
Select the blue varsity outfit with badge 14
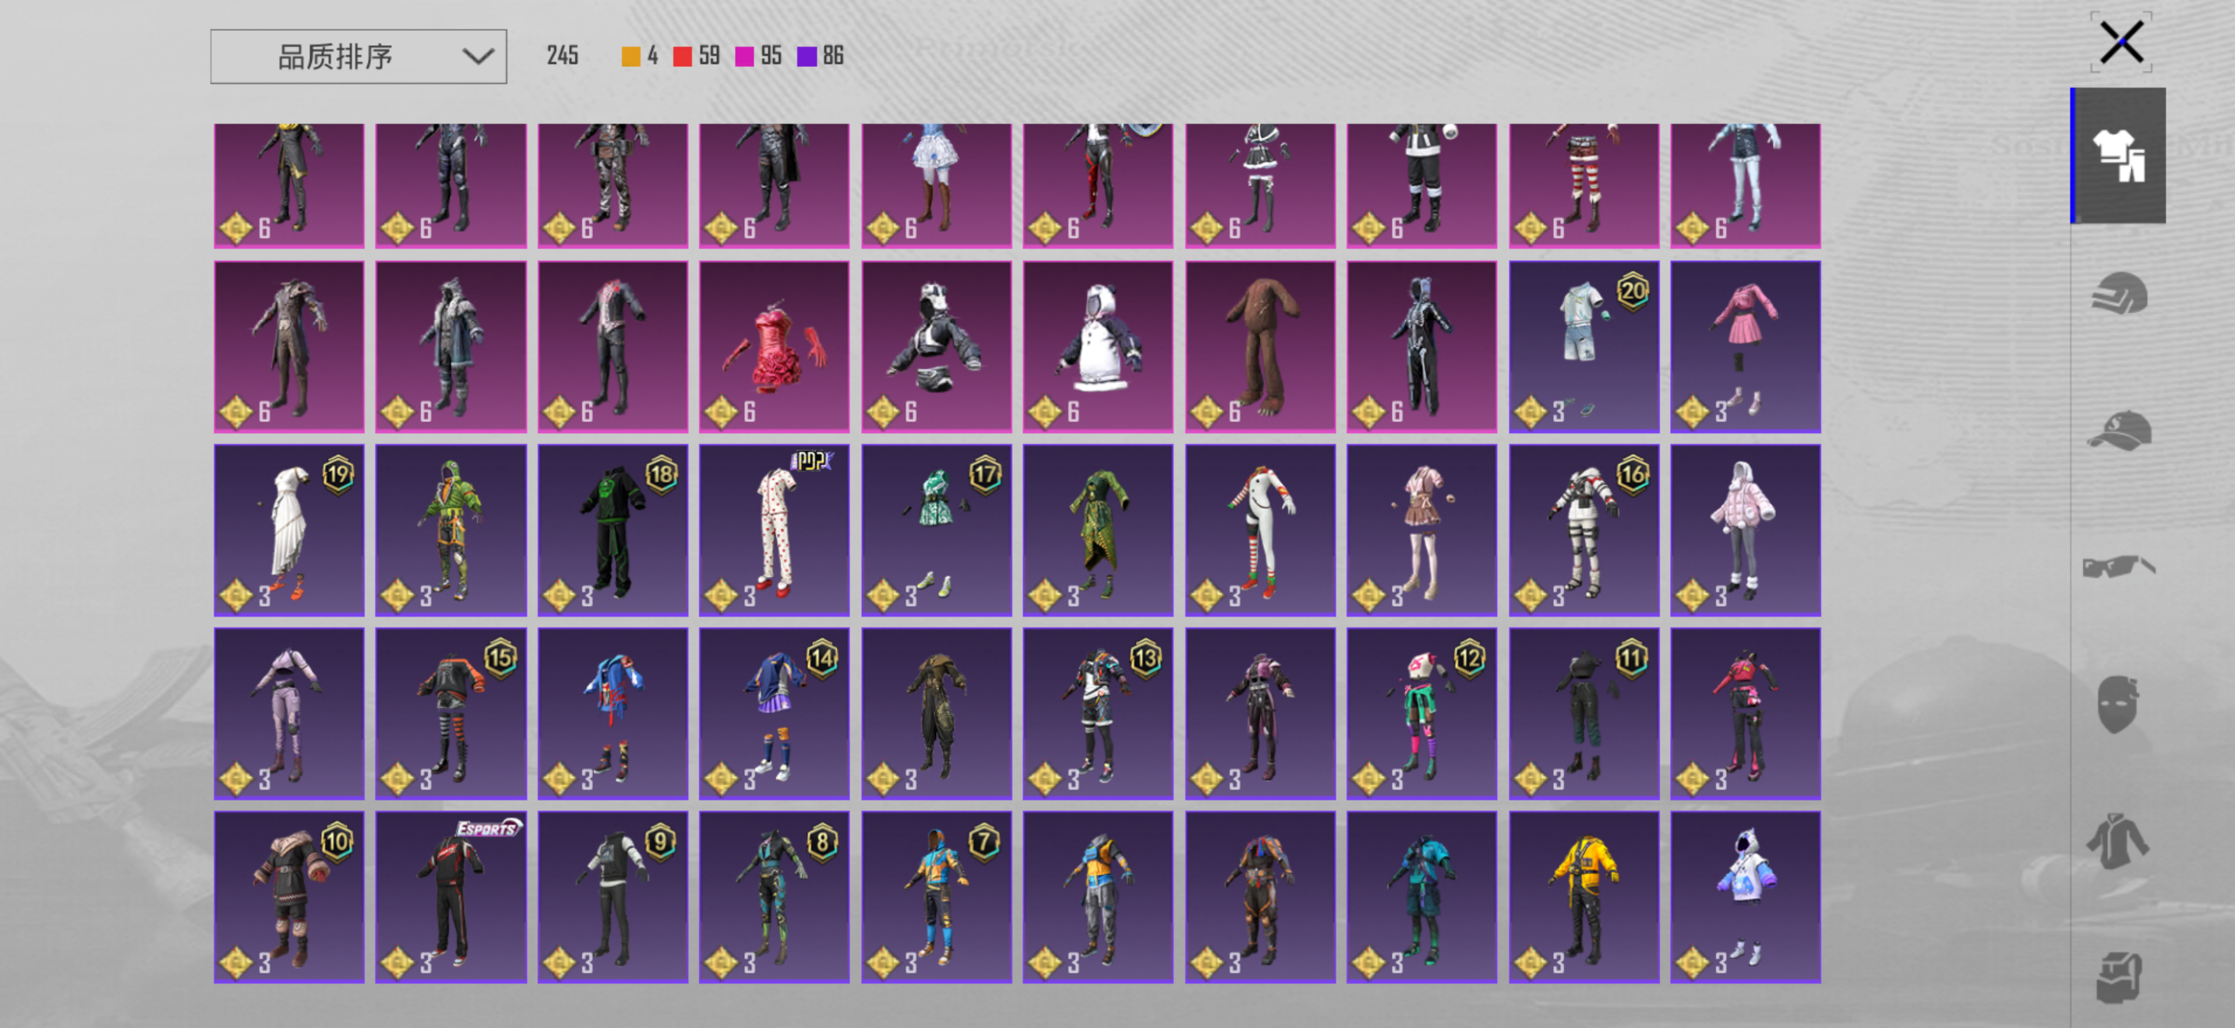click(774, 714)
